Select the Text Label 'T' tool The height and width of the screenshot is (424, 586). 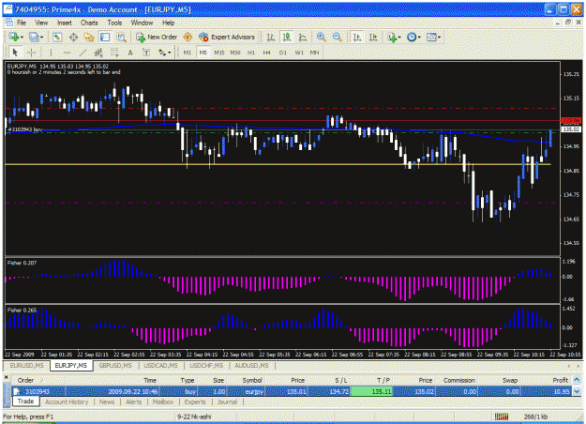coord(146,53)
